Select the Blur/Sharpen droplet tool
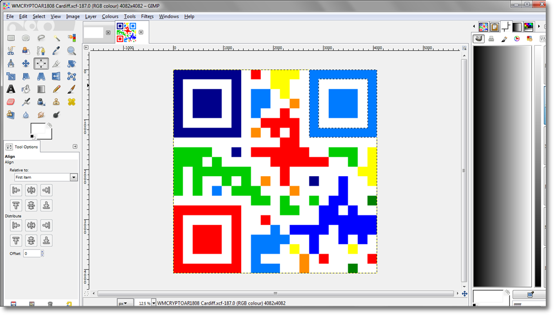 (x=26, y=115)
